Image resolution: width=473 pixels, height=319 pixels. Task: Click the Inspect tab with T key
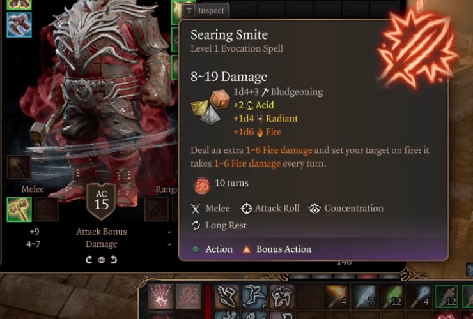click(205, 11)
